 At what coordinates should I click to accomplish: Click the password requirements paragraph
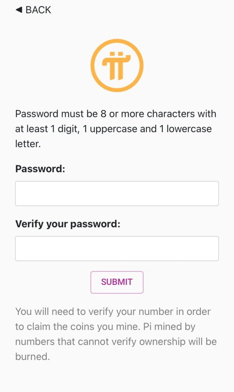(x=116, y=129)
